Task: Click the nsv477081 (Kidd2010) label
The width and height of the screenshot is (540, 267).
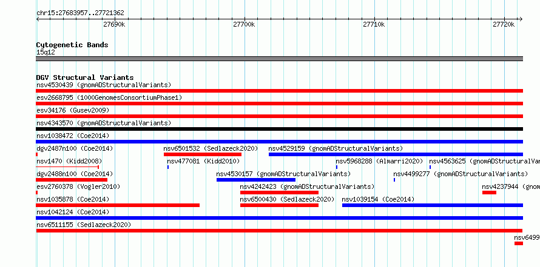Action: 203,161
